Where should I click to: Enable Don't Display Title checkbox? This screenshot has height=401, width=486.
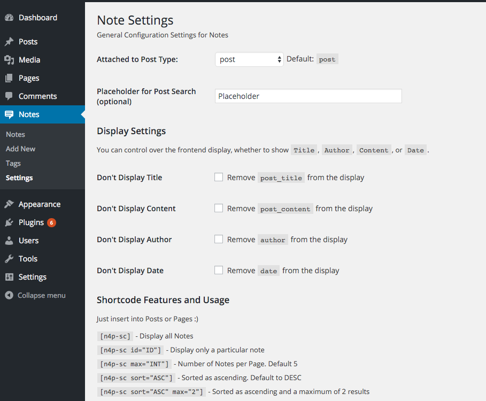click(219, 178)
